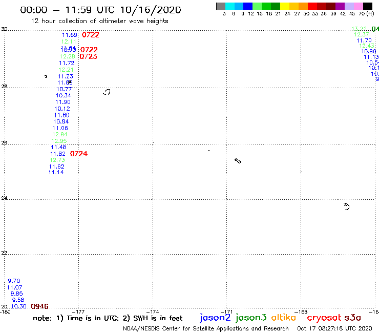Select the 12.37 wave height value
Screen dimensions: 379x333
[362, 35]
